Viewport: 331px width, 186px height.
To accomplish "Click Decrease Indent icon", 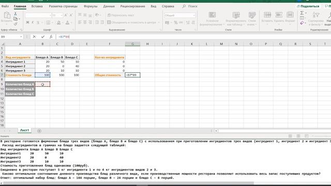I will (97, 22).
